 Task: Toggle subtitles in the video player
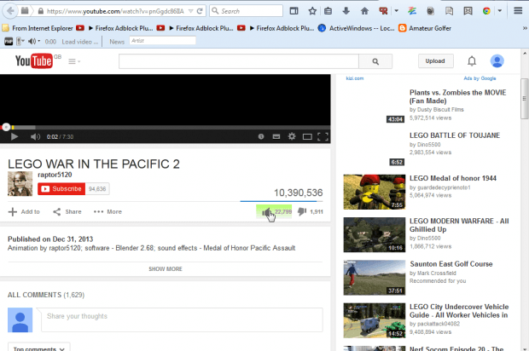(x=276, y=136)
